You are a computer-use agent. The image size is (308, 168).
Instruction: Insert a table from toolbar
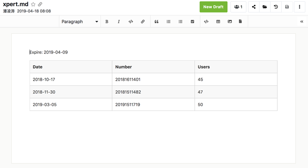click(218, 21)
